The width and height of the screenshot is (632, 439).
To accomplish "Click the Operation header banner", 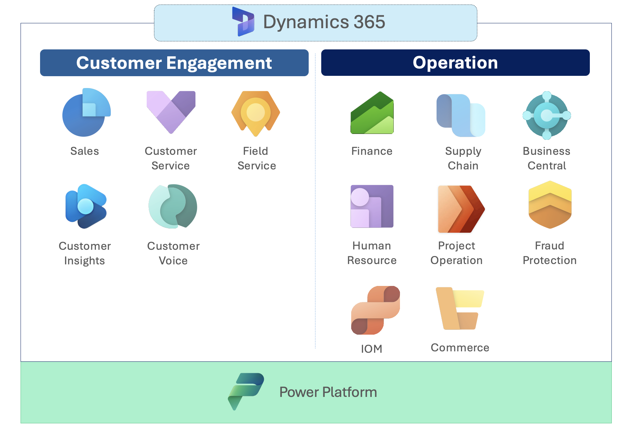I will point(455,63).
